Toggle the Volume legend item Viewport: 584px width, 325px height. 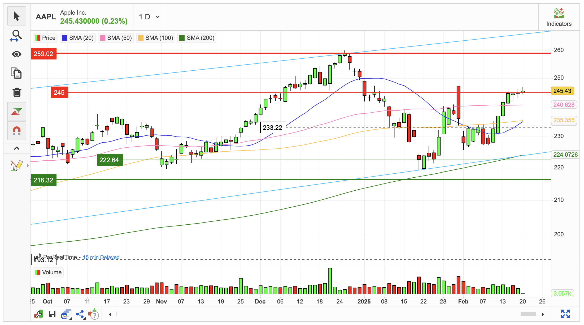point(48,272)
